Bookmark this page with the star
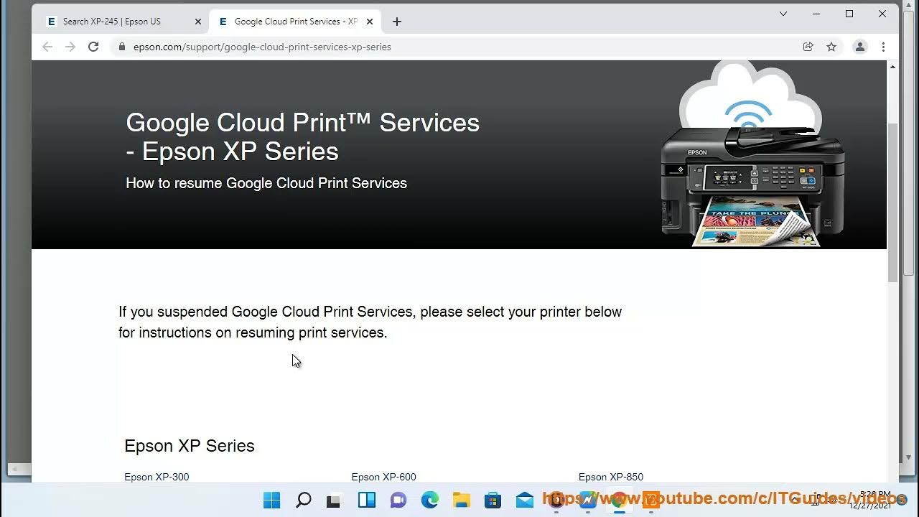The height and width of the screenshot is (517, 919). click(x=831, y=47)
